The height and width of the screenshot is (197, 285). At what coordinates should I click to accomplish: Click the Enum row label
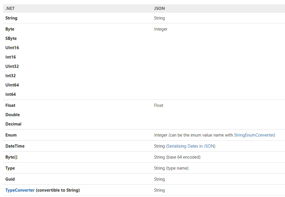11,135
